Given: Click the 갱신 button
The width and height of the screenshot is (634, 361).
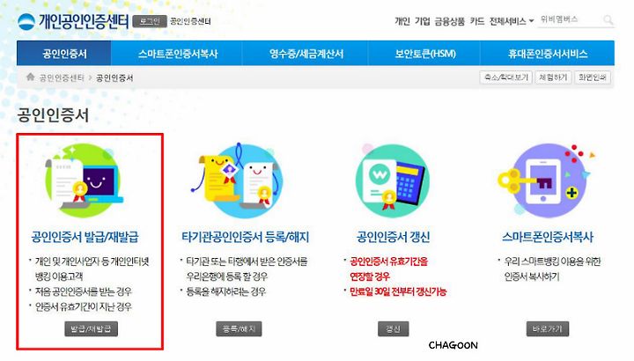Looking at the screenshot, I should pos(393,328).
